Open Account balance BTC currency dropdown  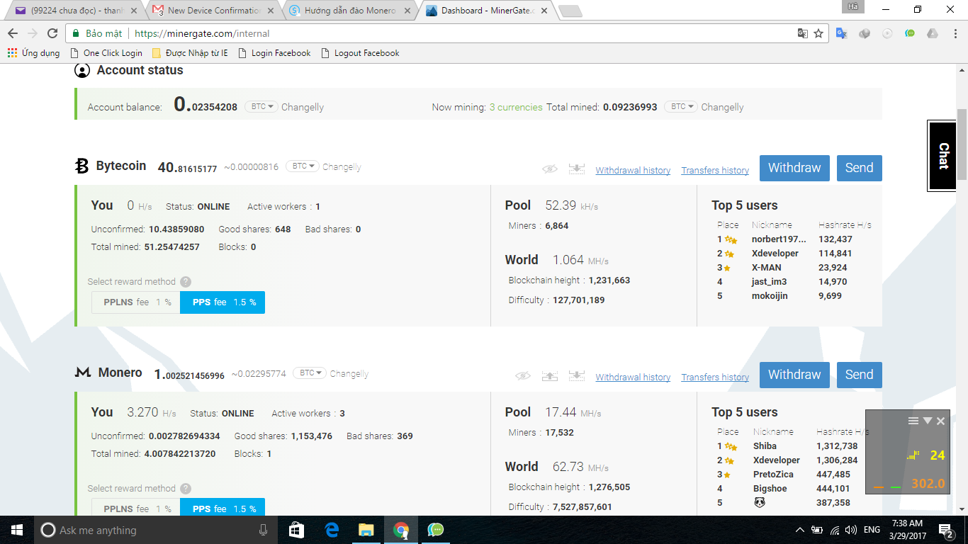(261, 107)
